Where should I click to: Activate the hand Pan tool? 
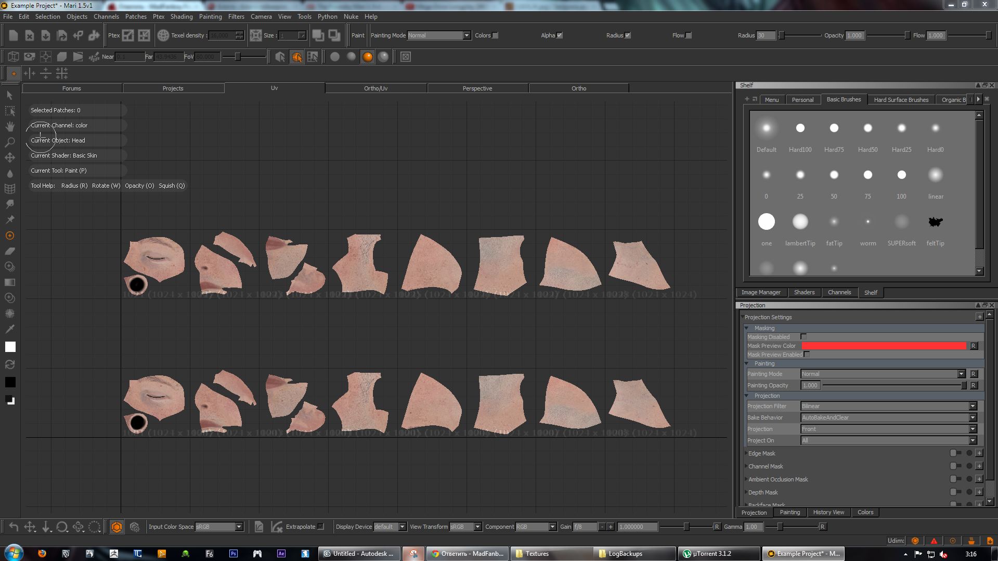click(10, 126)
